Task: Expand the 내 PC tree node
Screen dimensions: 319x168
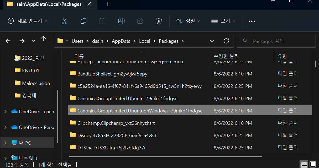Action: (x=6, y=143)
